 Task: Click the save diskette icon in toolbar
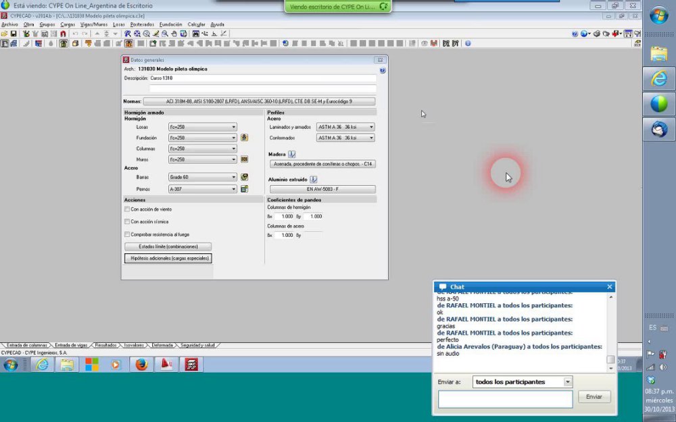click(14, 34)
